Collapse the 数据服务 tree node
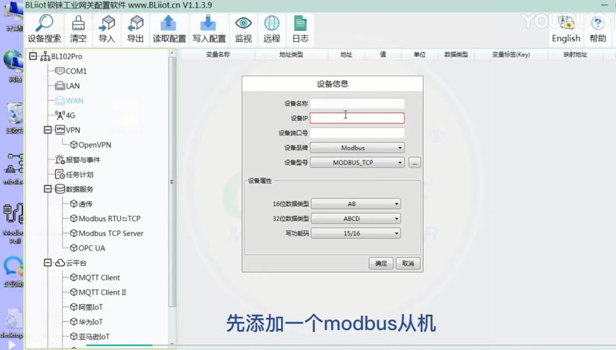Screen dimensions: 616x350 pyautogui.click(x=48, y=189)
